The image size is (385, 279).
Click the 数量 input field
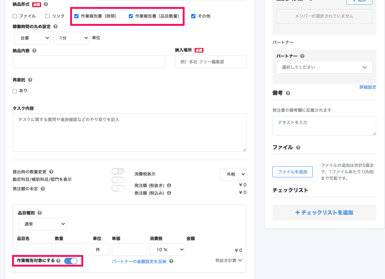point(73,249)
